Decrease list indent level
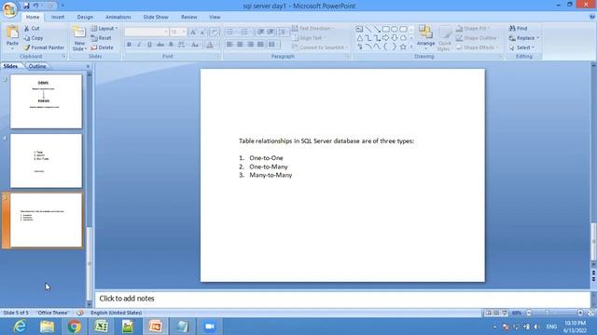597x335 pixels. pos(260,32)
